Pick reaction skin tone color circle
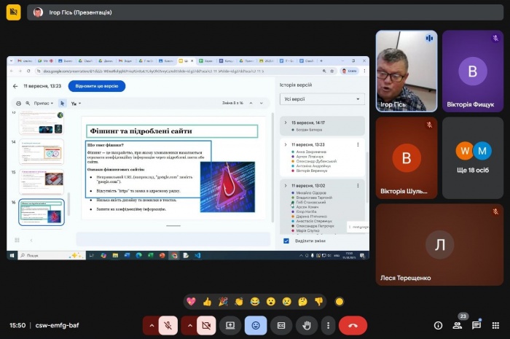Screen dimensions: 510x339 (339, 301)
